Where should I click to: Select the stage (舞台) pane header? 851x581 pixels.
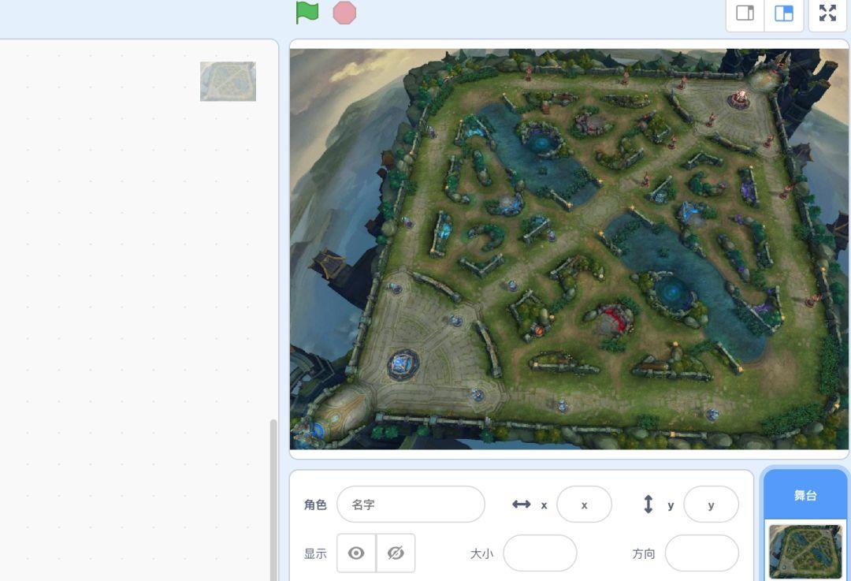[805, 494]
